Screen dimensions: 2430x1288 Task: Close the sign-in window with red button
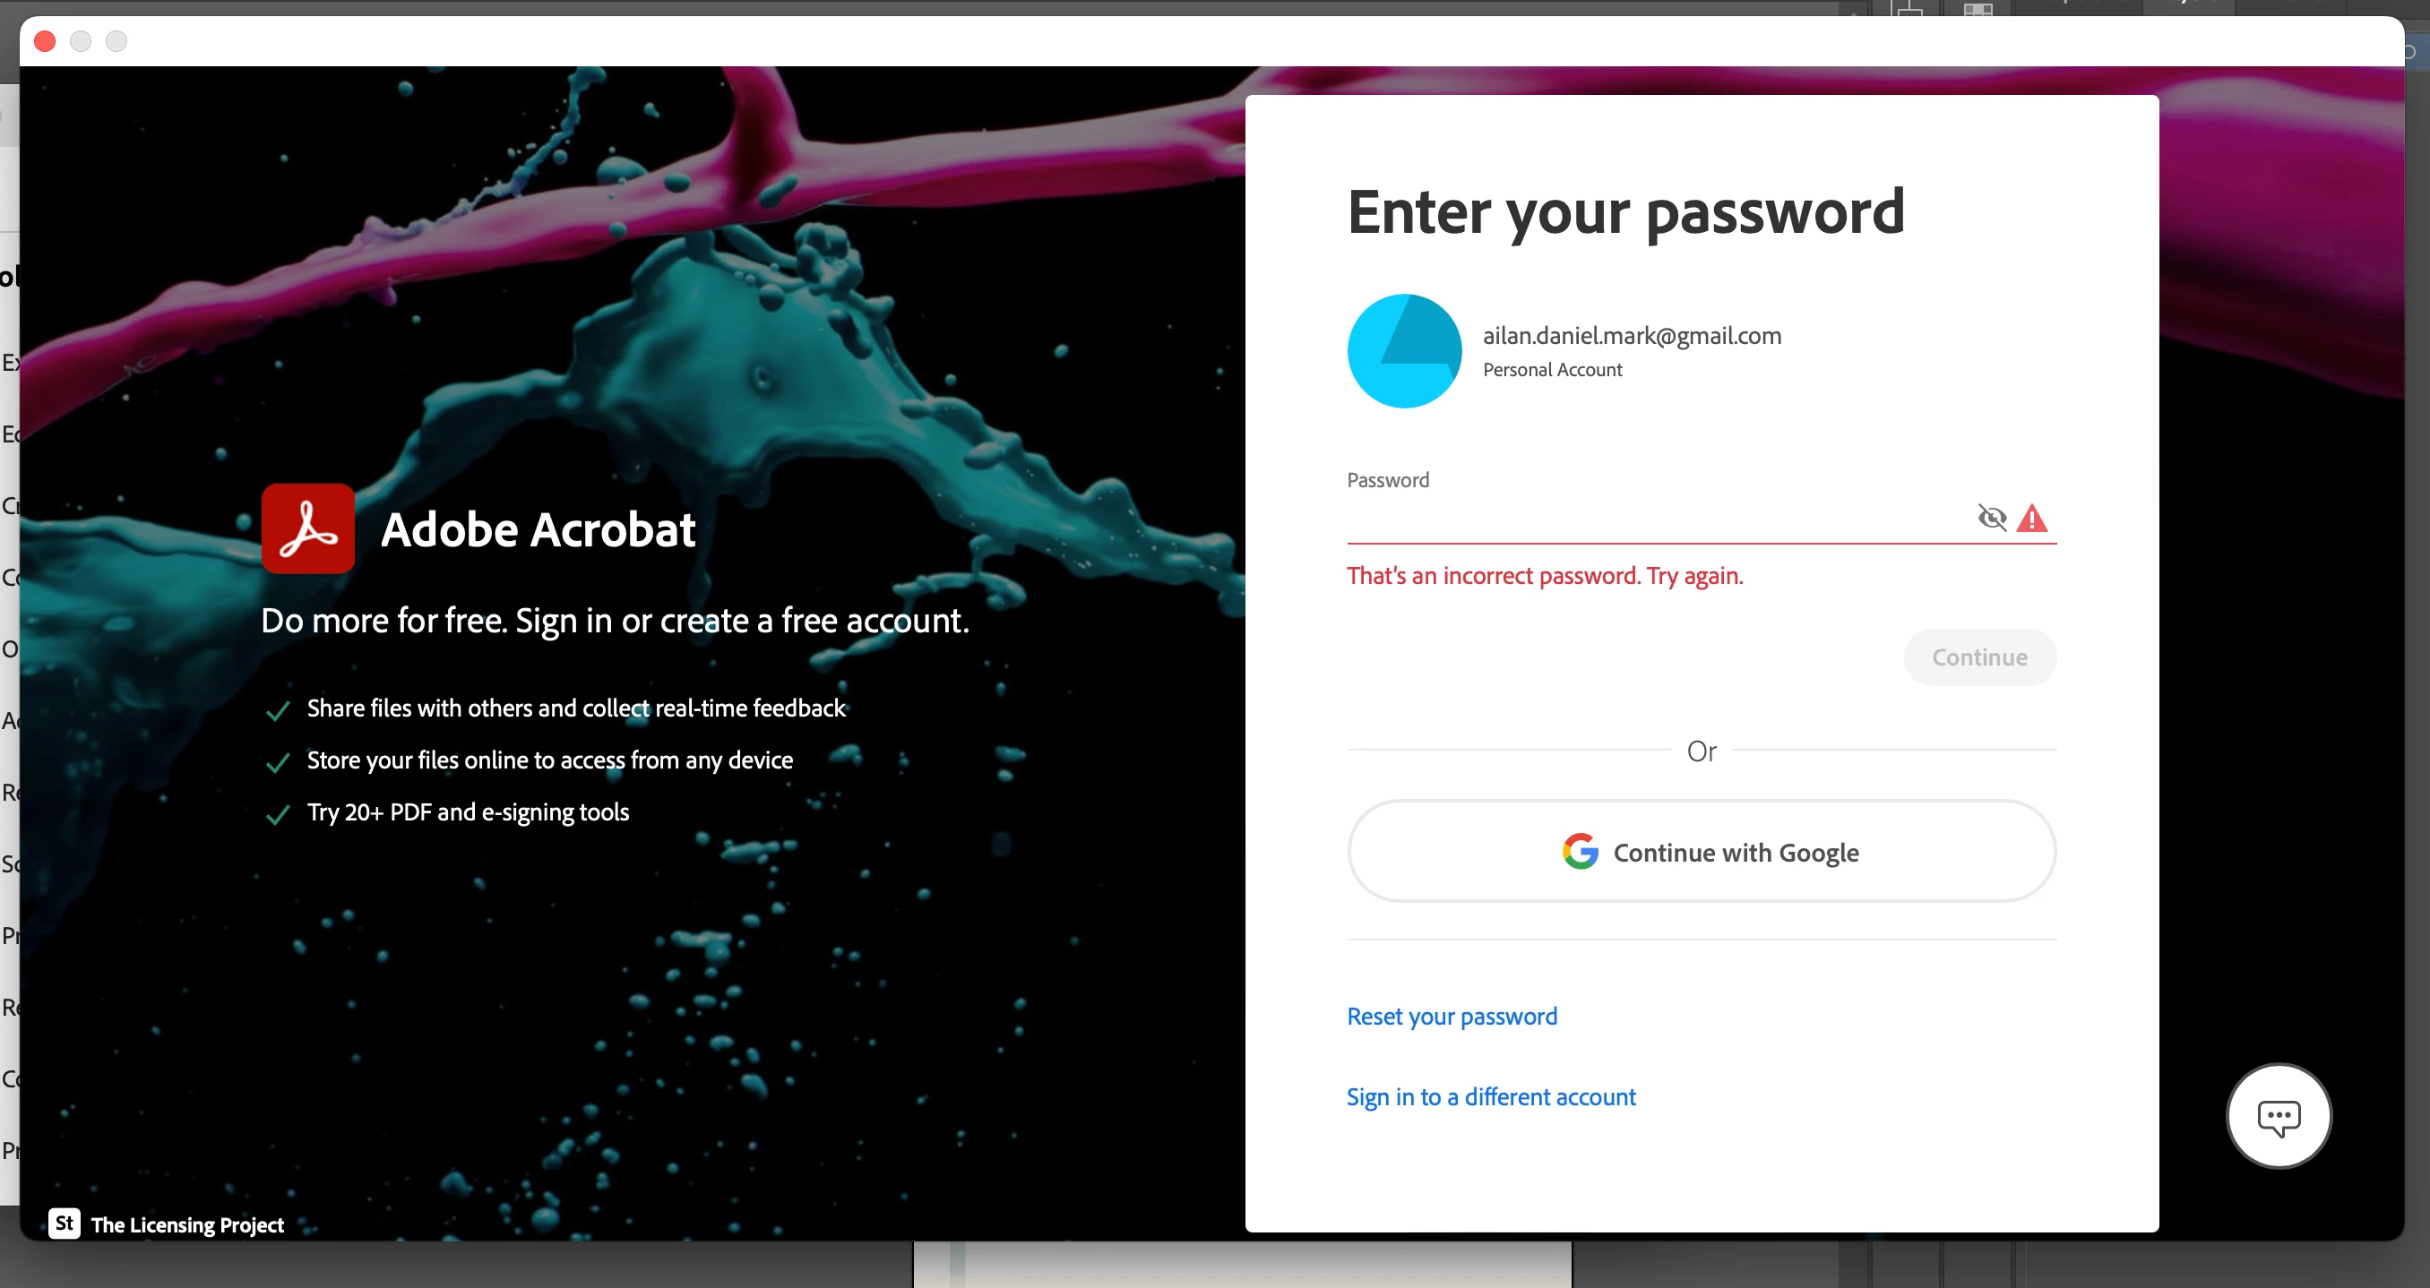(44, 41)
